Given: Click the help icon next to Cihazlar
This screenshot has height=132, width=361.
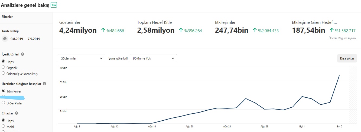Looking at the screenshot, I should click(x=17, y=113).
